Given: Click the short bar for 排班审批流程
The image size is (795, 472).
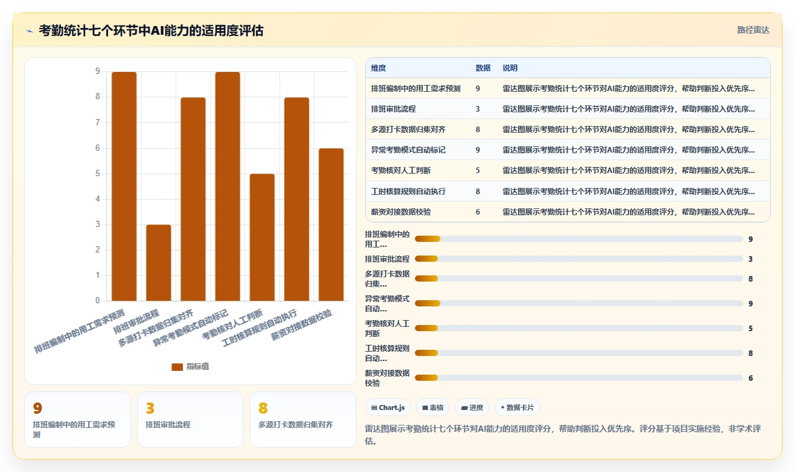Looking at the screenshot, I should 158,263.
